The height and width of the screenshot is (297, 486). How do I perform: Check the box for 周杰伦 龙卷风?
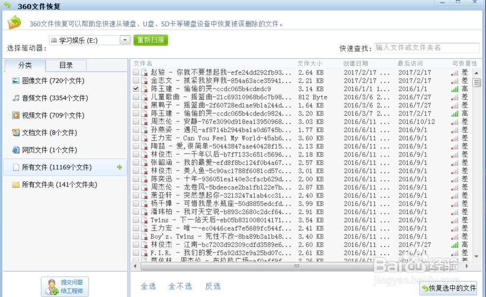(x=136, y=187)
